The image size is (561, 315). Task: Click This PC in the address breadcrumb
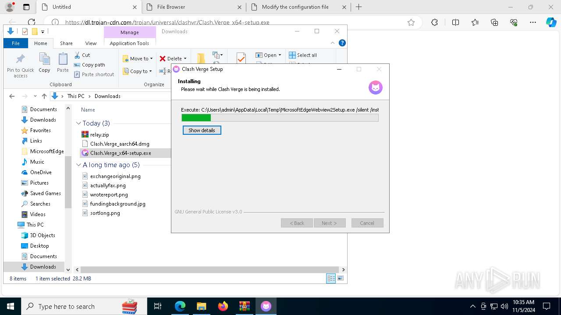pyautogui.click(x=76, y=96)
